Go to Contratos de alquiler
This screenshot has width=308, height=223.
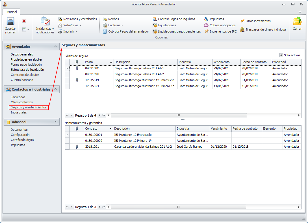(25, 75)
